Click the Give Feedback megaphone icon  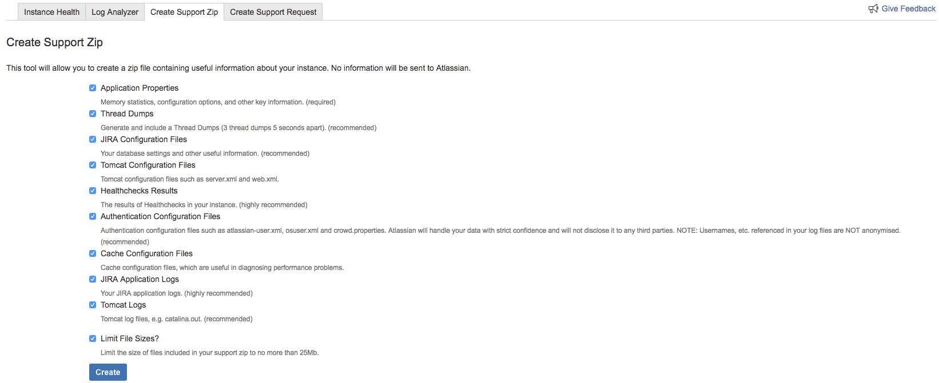(x=873, y=9)
